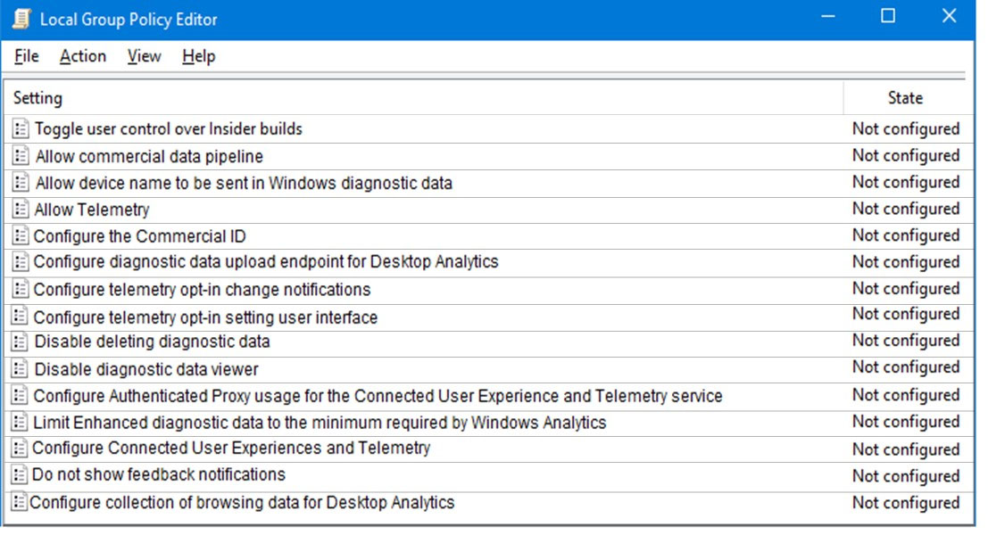The image size is (988, 535).
Task: Click the Local Group Policy Editor title bar icon
Action: pyautogui.click(x=21, y=19)
